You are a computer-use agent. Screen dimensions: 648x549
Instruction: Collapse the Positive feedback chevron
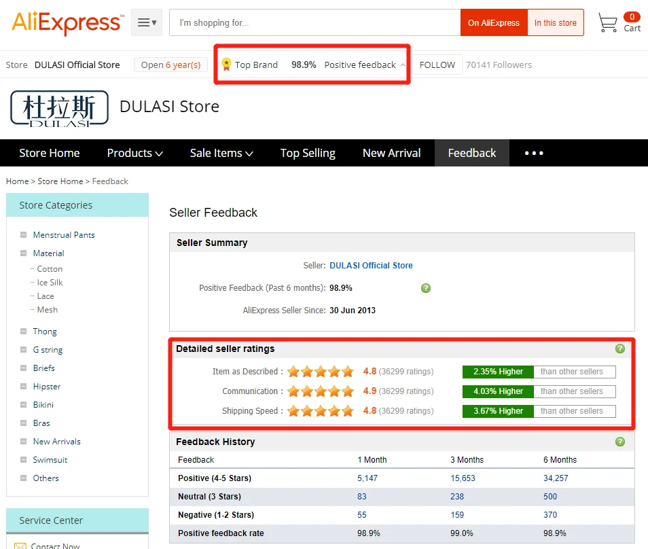[x=403, y=65]
